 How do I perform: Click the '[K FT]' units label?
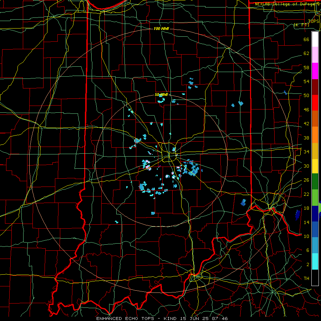[301, 25]
